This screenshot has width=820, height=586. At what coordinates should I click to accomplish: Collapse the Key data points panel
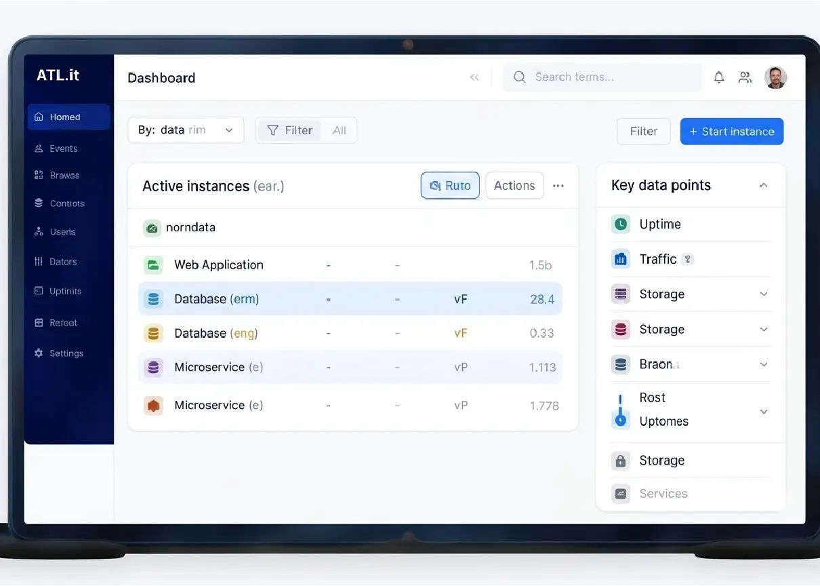click(x=763, y=185)
